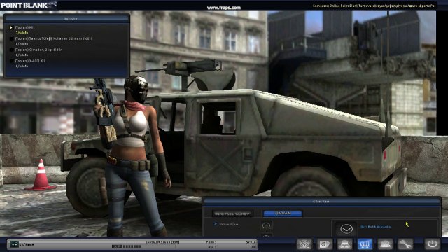Click the '(Toplam) Kill' mission text
Image resolution: width=448 pixels, height=252 pixels.
tap(24, 27)
